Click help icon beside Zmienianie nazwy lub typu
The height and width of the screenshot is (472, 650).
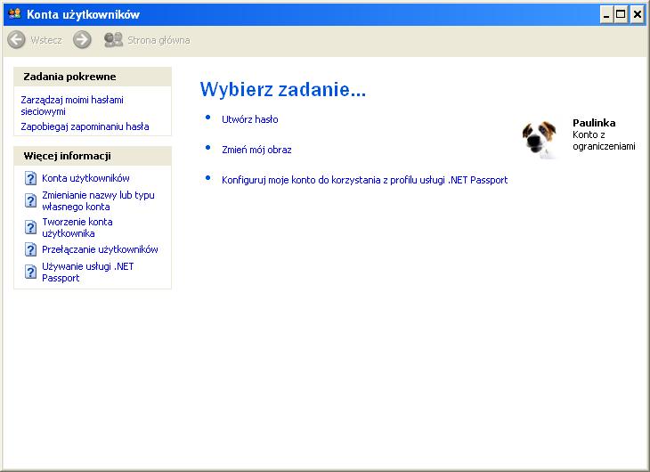(x=30, y=200)
